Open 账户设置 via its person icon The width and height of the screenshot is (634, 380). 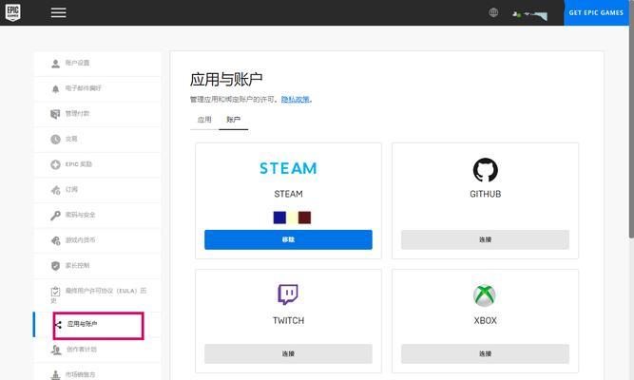tap(55, 64)
